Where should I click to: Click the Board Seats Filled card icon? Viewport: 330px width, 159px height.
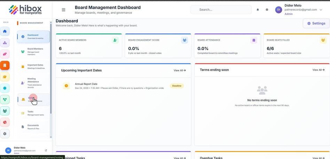[x=323, y=40]
